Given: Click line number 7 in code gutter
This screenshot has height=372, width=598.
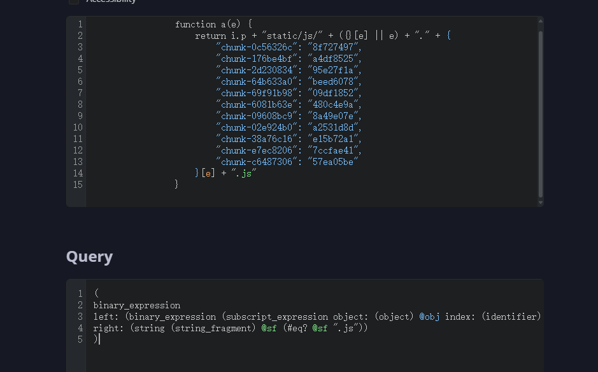Looking at the screenshot, I should coord(80,93).
